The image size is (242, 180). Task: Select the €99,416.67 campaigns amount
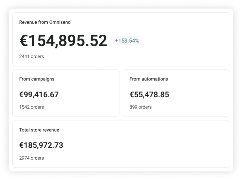(x=39, y=94)
